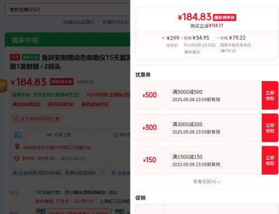279x214 pixels.
Task: Click the 京东物流 label
Action: [44, 201]
